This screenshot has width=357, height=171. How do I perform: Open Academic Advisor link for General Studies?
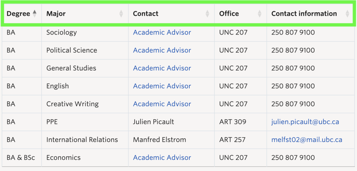click(162, 68)
